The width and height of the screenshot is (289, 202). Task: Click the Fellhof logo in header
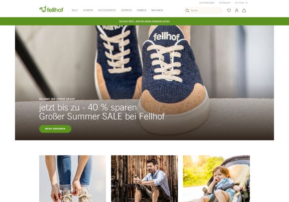coord(51,9)
